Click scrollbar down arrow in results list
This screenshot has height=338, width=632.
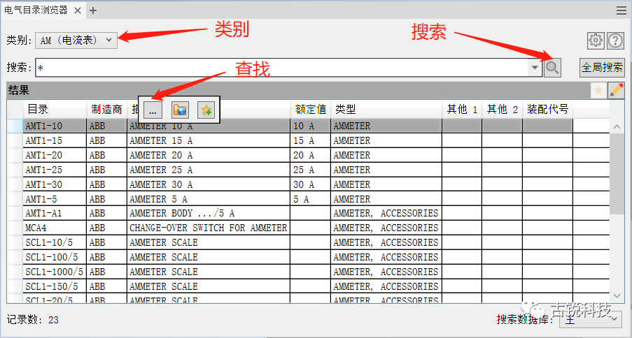(x=617, y=296)
